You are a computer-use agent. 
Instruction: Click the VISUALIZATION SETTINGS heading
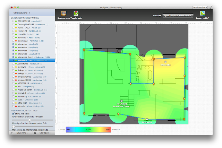point(24,111)
